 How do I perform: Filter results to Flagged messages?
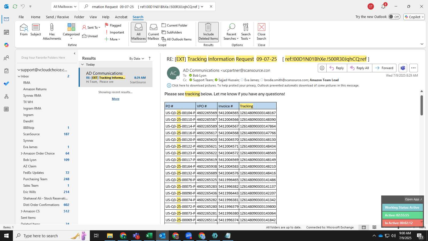(113, 25)
